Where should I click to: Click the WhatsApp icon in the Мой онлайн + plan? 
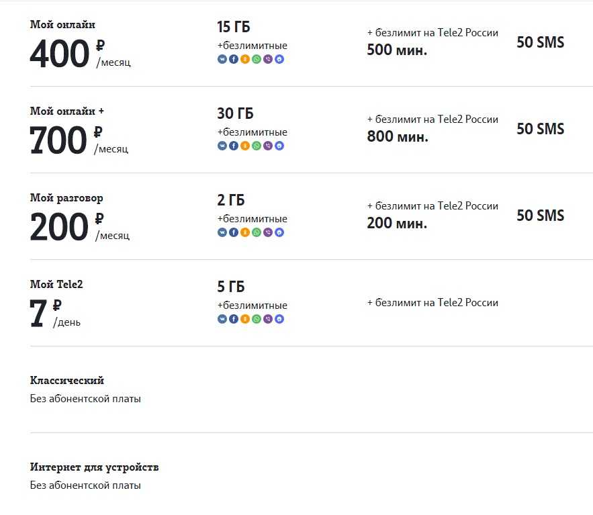[x=257, y=146]
